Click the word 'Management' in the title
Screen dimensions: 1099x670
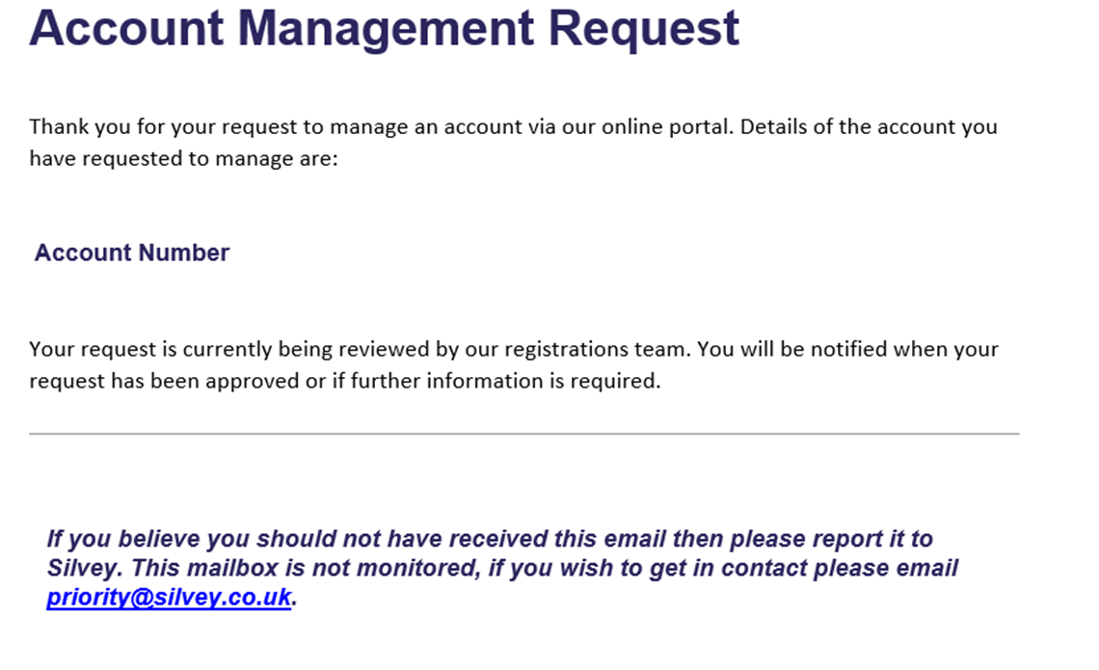point(387,28)
